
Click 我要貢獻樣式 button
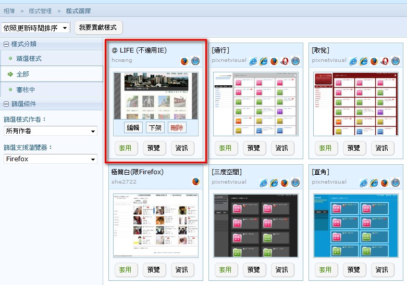coord(98,28)
